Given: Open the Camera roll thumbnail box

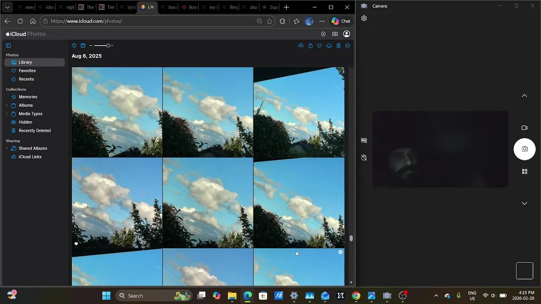Looking at the screenshot, I should pyautogui.click(x=525, y=271).
